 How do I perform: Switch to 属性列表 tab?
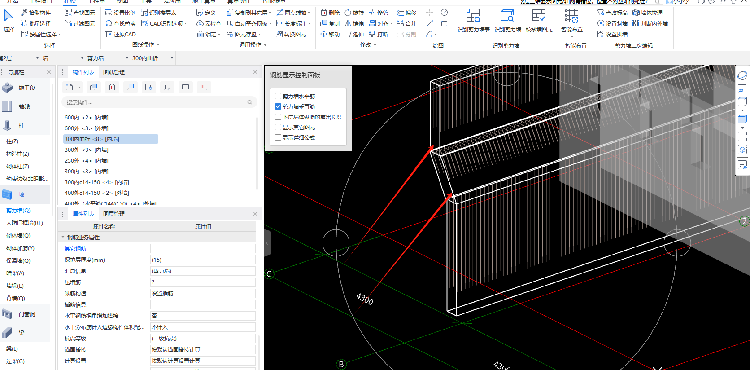83,214
